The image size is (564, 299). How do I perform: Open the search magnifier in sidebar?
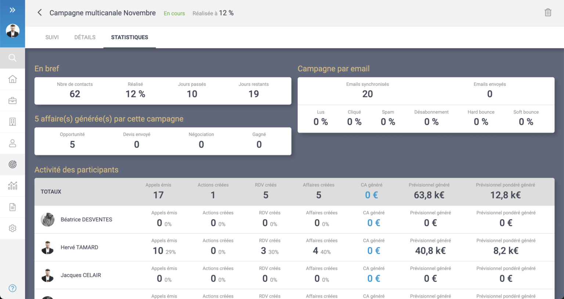12,58
